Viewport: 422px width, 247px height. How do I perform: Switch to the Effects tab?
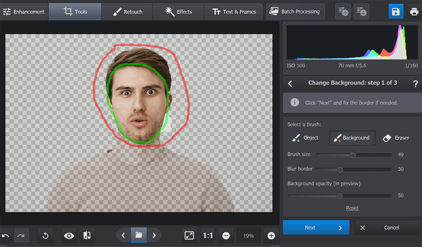178,12
